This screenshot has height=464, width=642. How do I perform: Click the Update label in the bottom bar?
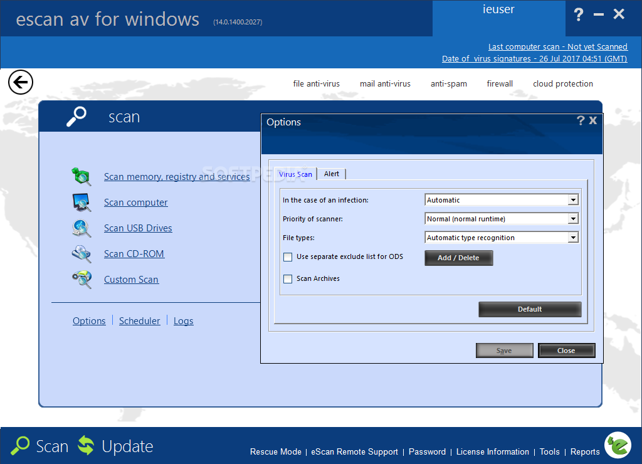(x=127, y=446)
